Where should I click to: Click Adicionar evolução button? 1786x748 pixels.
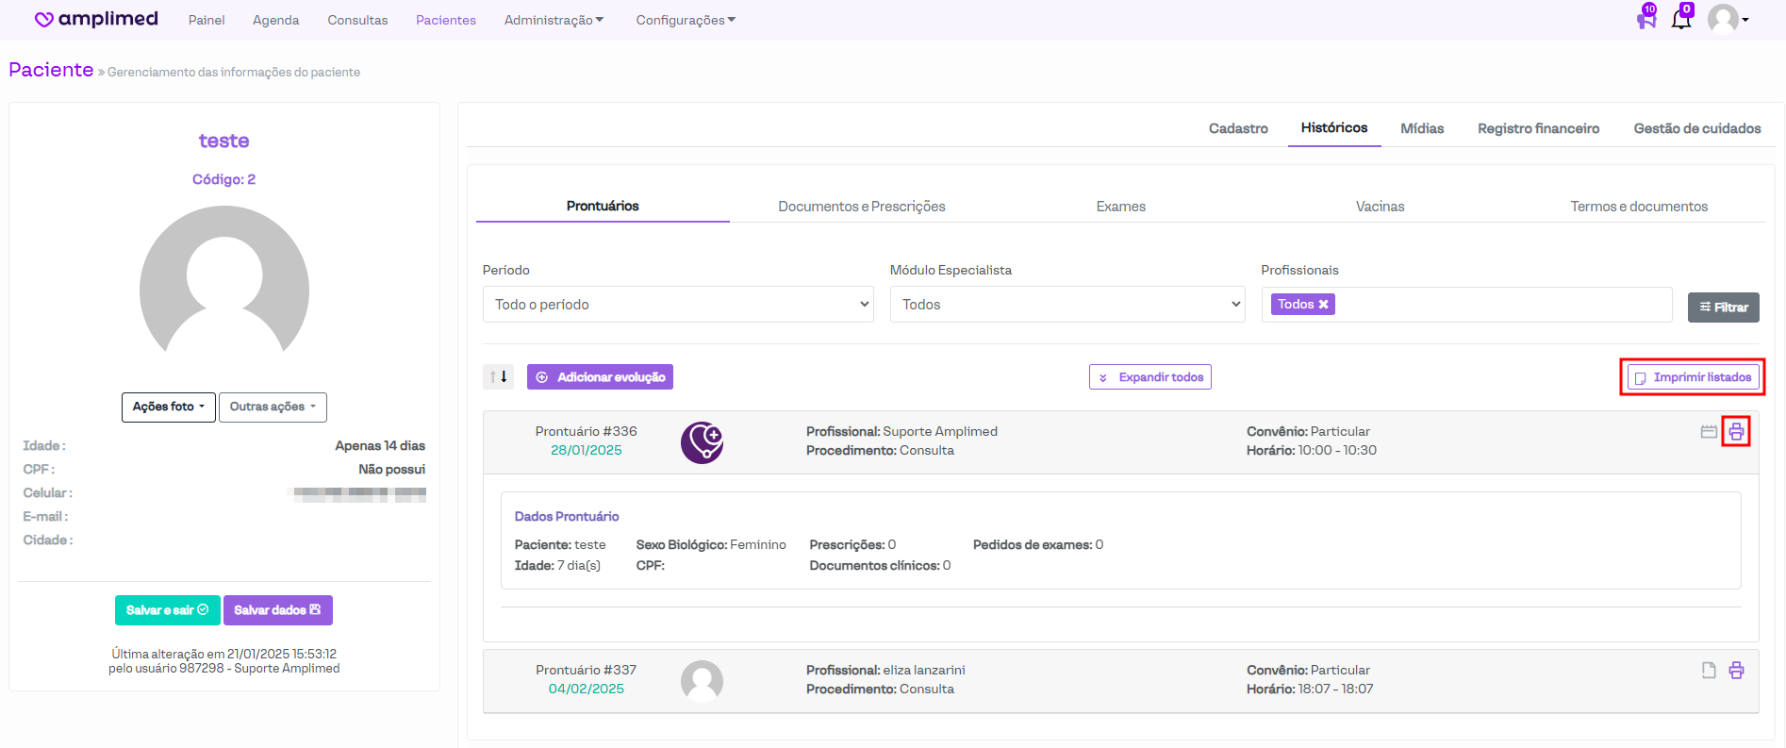pos(600,377)
